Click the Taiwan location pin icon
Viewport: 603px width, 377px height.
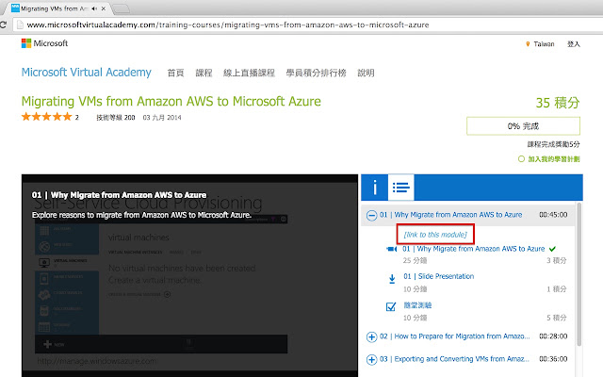tap(528, 44)
